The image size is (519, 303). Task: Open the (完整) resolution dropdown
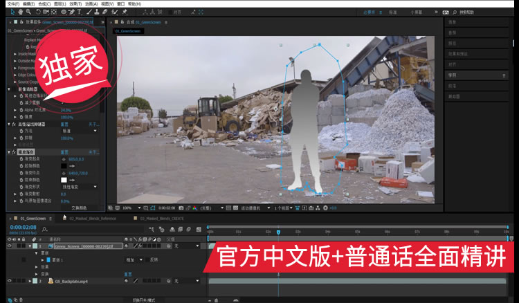click(212, 208)
